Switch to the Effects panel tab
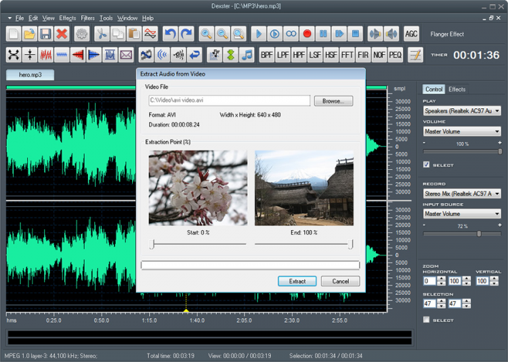The width and height of the screenshot is (508, 362). pyautogui.click(x=457, y=89)
